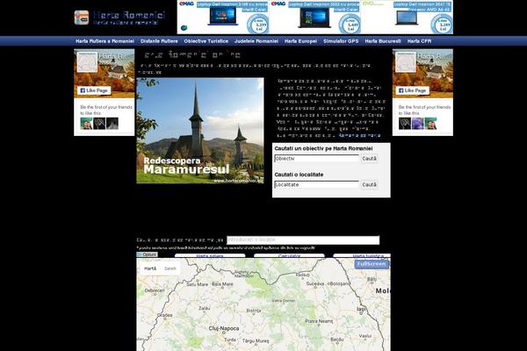Click Turda on the map
527x351 pixels.
[x=230, y=340]
